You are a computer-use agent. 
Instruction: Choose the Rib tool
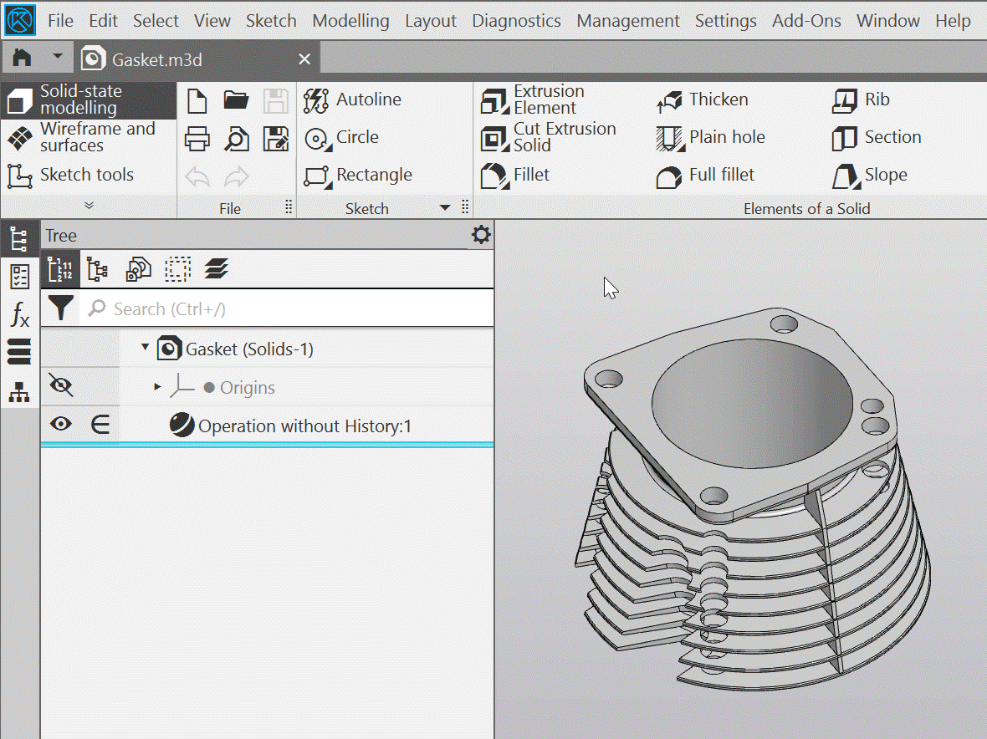[x=862, y=100]
